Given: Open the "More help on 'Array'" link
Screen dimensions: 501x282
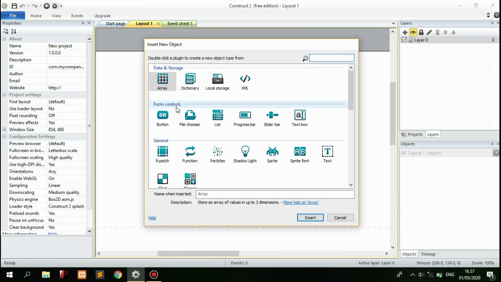Looking at the screenshot, I should pyautogui.click(x=301, y=202).
